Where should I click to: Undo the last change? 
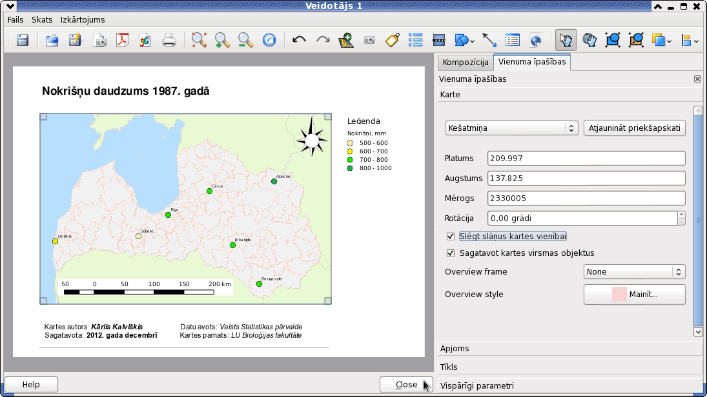[299, 40]
